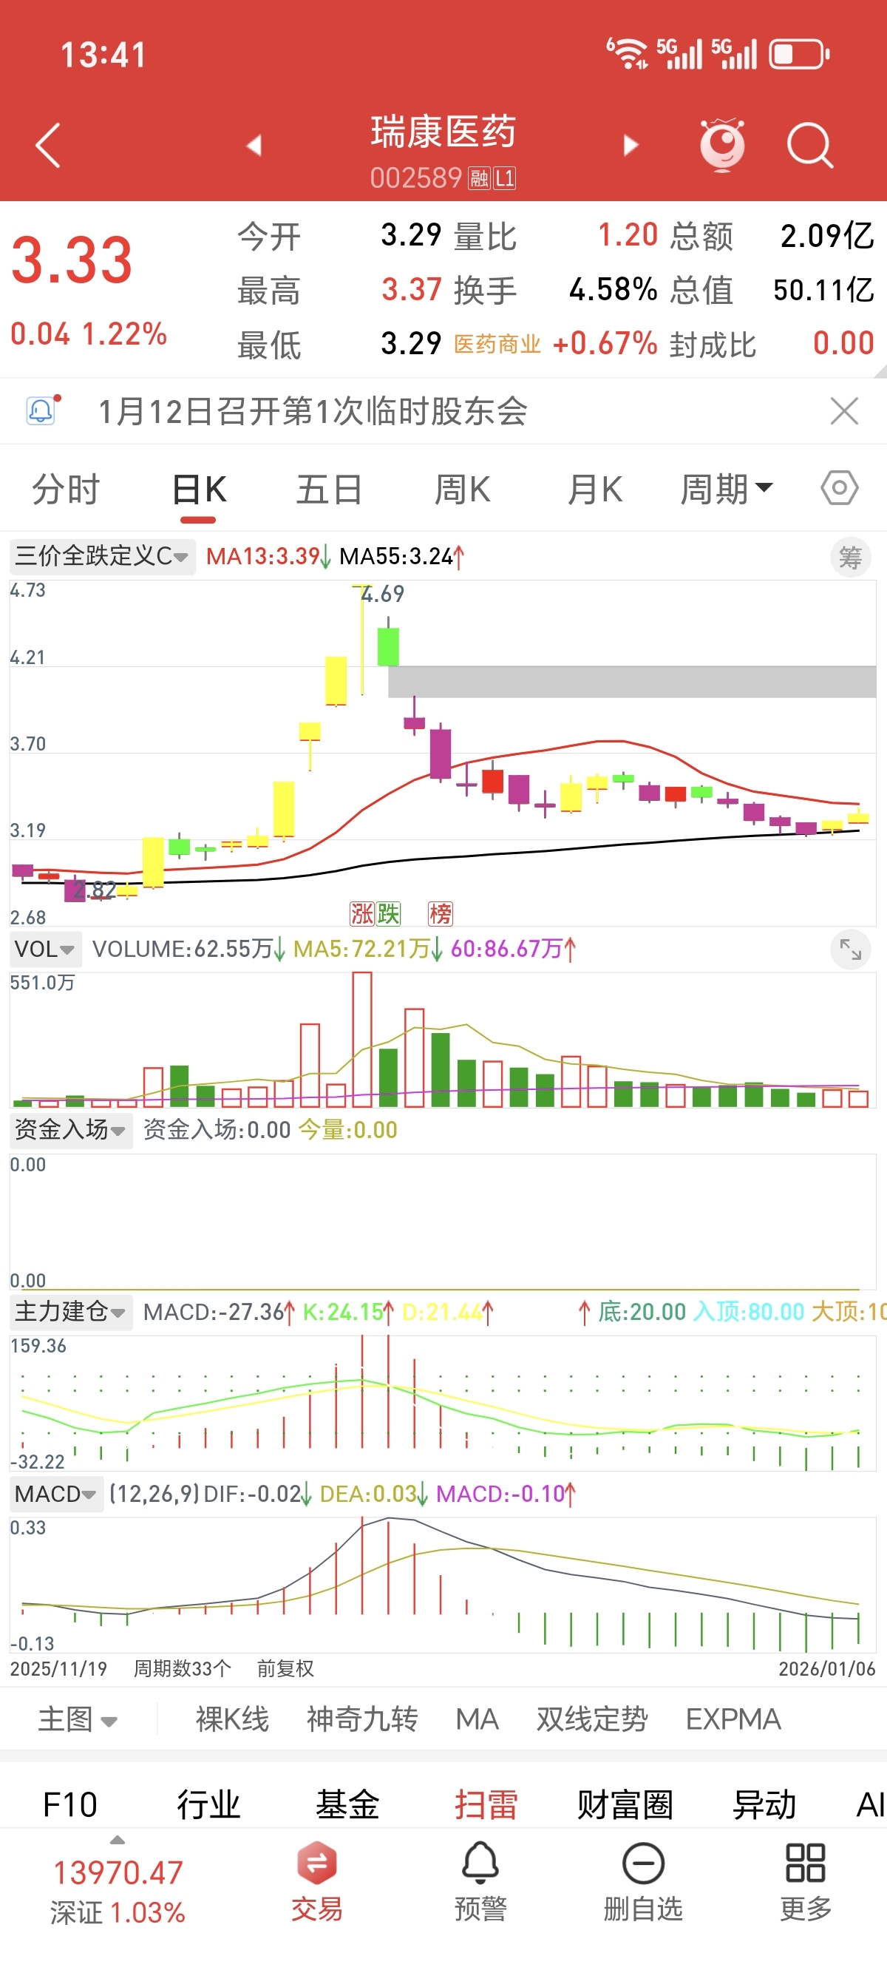Open chart settings hexagon icon
This screenshot has height=1970, width=887.
point(840,488)
